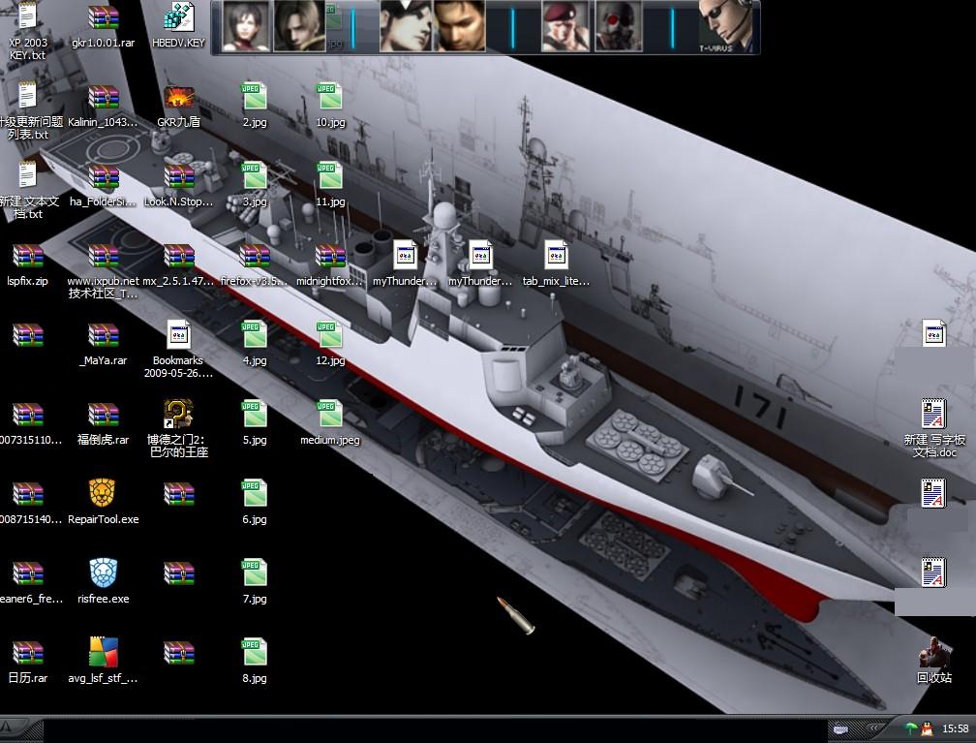Click the blond-haired man portrait in the dock

pos(299,26)
